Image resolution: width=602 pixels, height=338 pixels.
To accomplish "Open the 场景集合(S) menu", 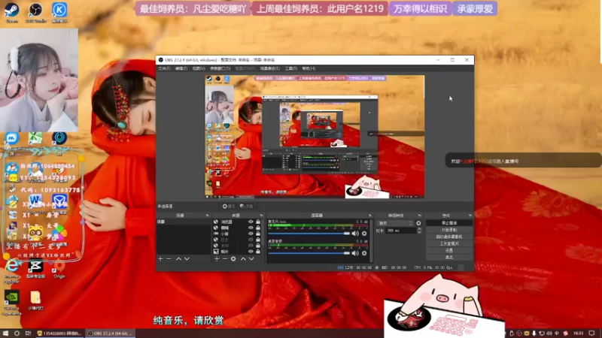I will [x=270, y=68].
